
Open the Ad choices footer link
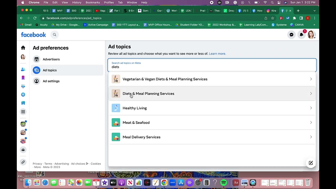80,164
